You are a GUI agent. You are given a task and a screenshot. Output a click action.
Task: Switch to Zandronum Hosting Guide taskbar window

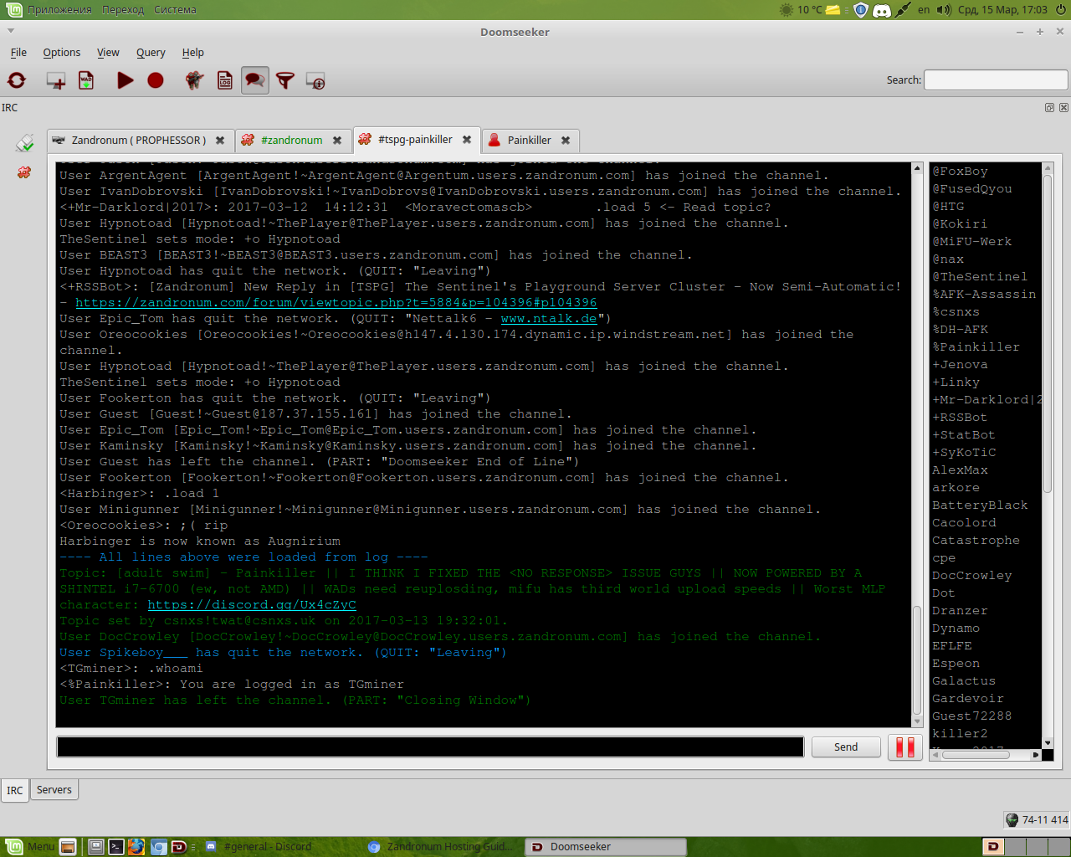[442, 846]
